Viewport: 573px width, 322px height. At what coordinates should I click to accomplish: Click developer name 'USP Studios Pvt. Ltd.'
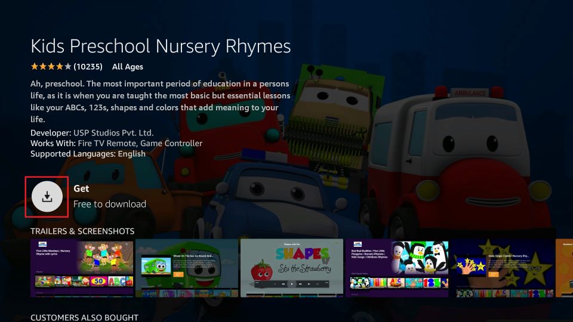(113, 132)
